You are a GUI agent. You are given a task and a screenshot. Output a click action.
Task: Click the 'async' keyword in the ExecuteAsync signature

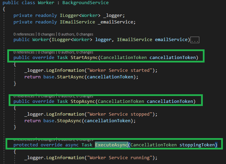coord(72,145)
